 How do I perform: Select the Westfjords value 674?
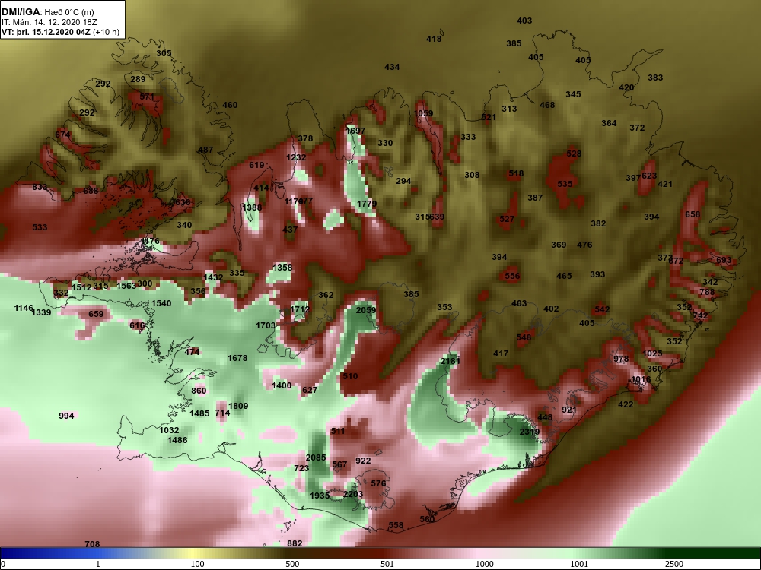[62, 135]
